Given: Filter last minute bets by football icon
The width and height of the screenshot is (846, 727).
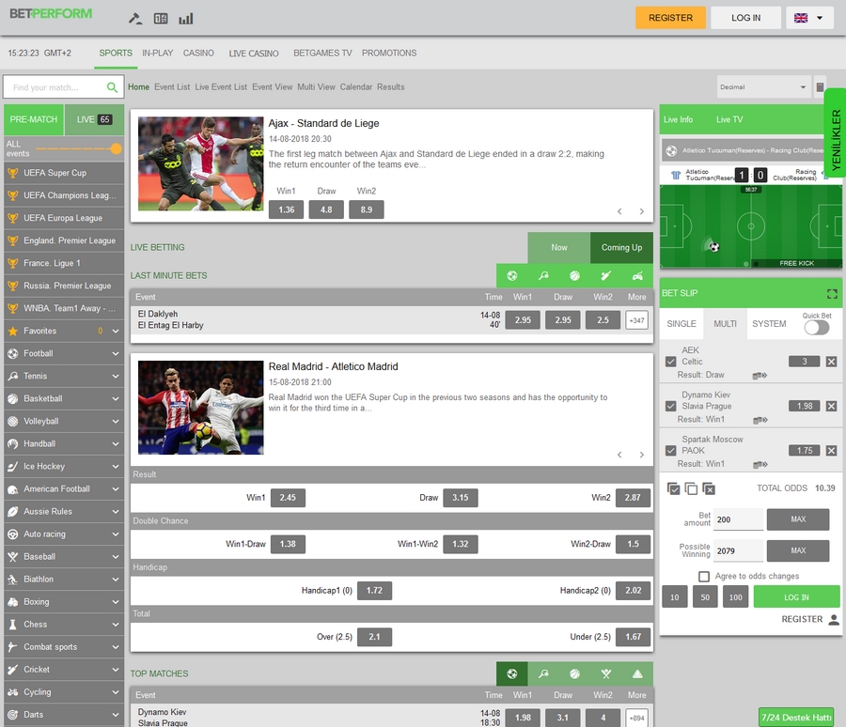Looking at the screenshot, I should [x=512, y=275].
